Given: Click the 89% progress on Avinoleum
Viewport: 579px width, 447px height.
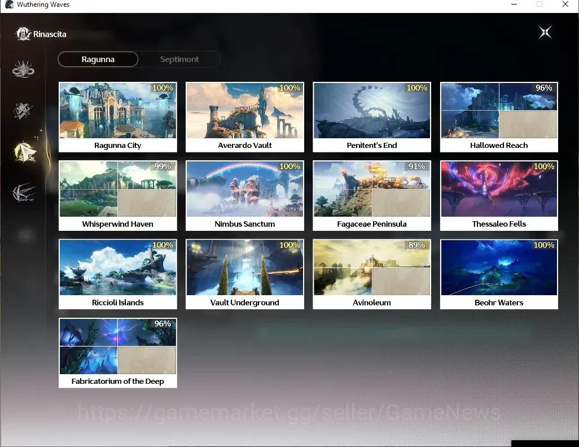Looking at the screenshot, I should pyautogui.click(x=416, y=245).
